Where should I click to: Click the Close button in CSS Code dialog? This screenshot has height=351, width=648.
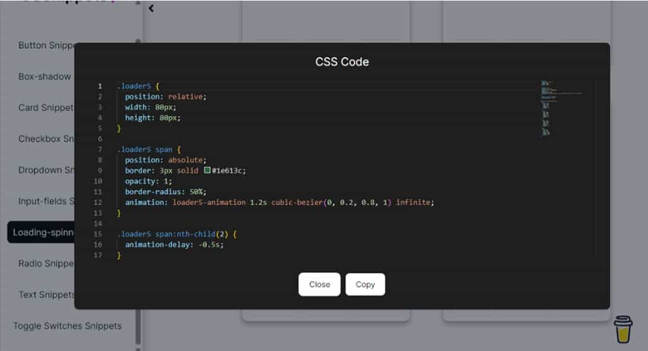pyautogui.click(x=319, y=284)
